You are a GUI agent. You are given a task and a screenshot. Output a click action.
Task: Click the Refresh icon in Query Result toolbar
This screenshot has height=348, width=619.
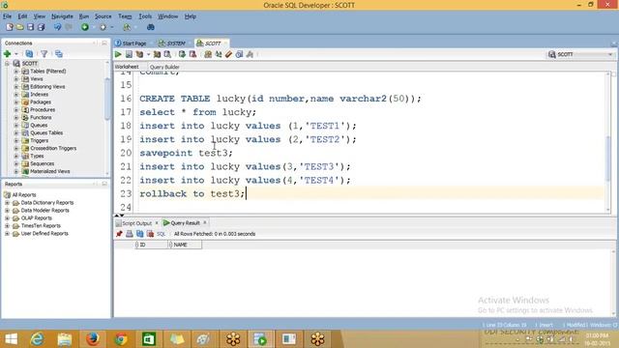click(x=139, y=234)
